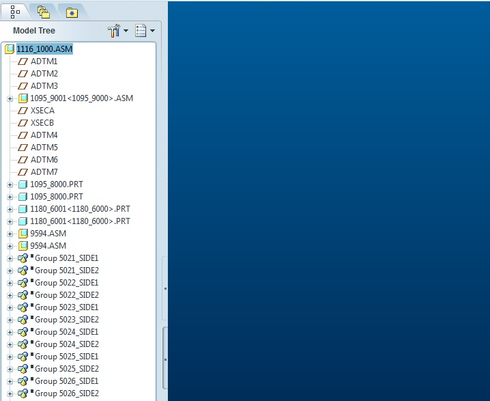This screenshot has height=401, width=490.
Task: Click the ADTM2 datum plane icon
Action: pyautogui.click(x=23, y=74)
